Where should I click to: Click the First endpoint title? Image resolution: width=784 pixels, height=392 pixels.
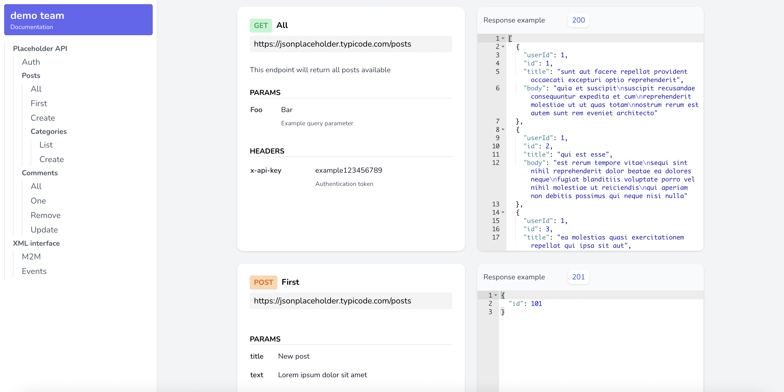[x=290, y=282]
